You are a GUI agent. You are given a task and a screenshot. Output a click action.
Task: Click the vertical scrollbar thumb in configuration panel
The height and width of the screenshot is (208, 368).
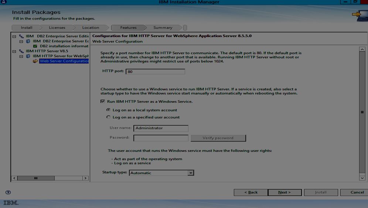[x=362, y=112]
